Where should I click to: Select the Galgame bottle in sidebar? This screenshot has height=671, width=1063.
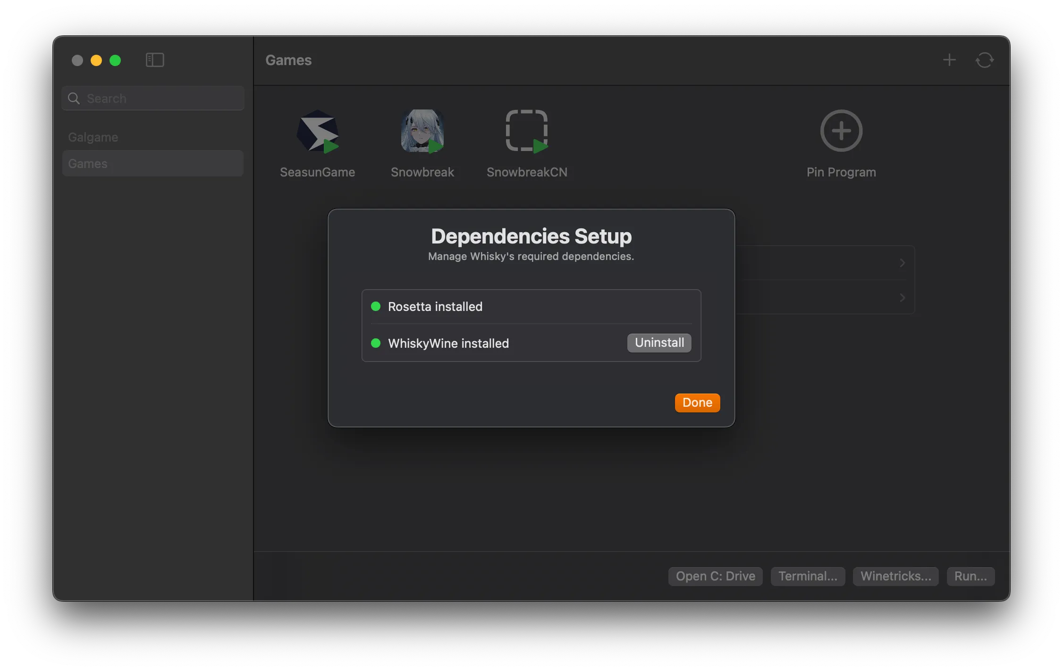[x=93, y=137]
